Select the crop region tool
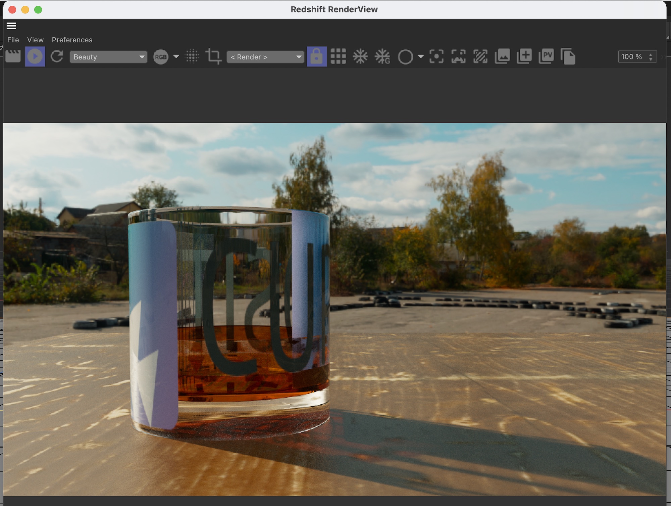 213,56
